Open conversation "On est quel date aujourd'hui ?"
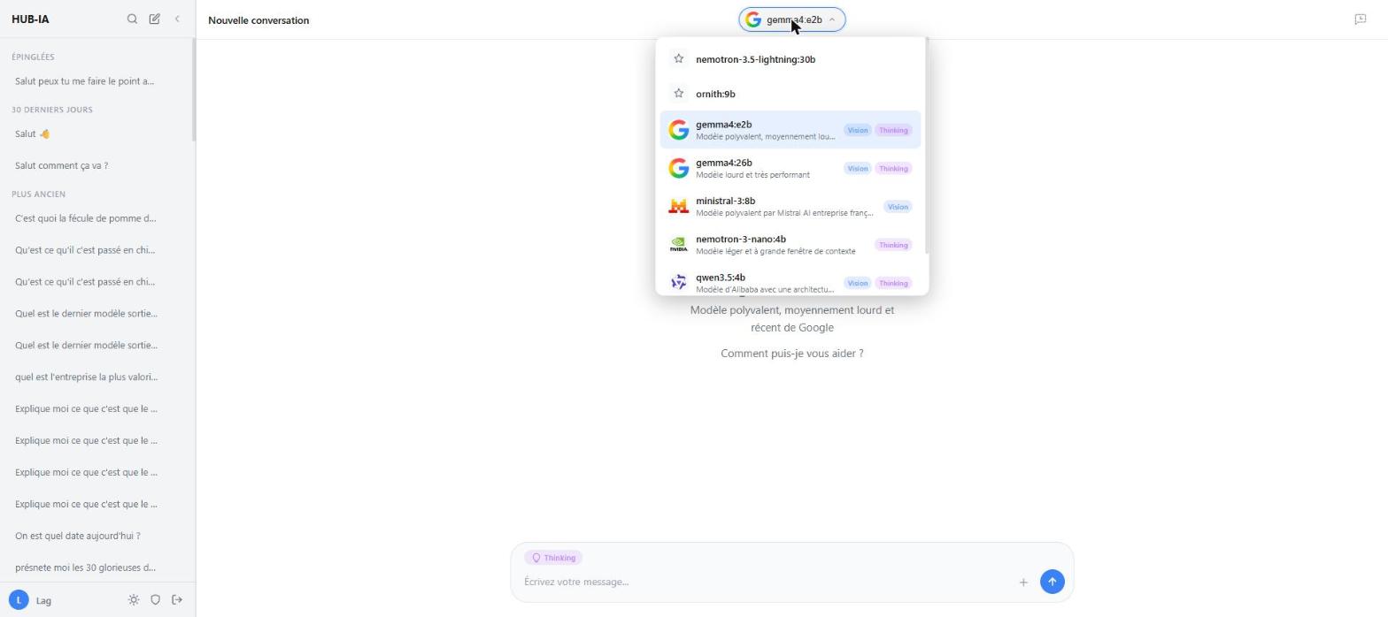Image resolution: width=1388 pixels, height=617 pixels. [78, 536]
